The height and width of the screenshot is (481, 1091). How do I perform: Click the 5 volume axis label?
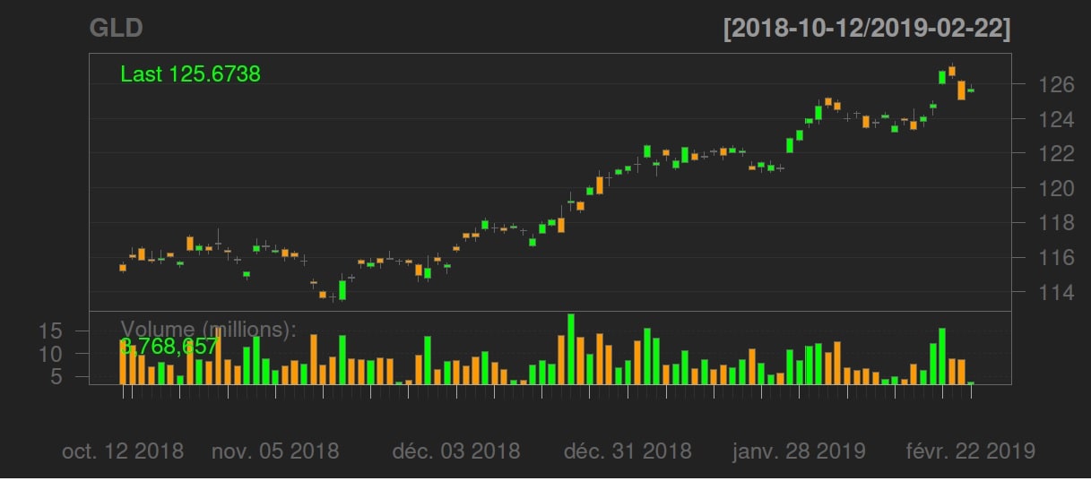tap(56, 378)
